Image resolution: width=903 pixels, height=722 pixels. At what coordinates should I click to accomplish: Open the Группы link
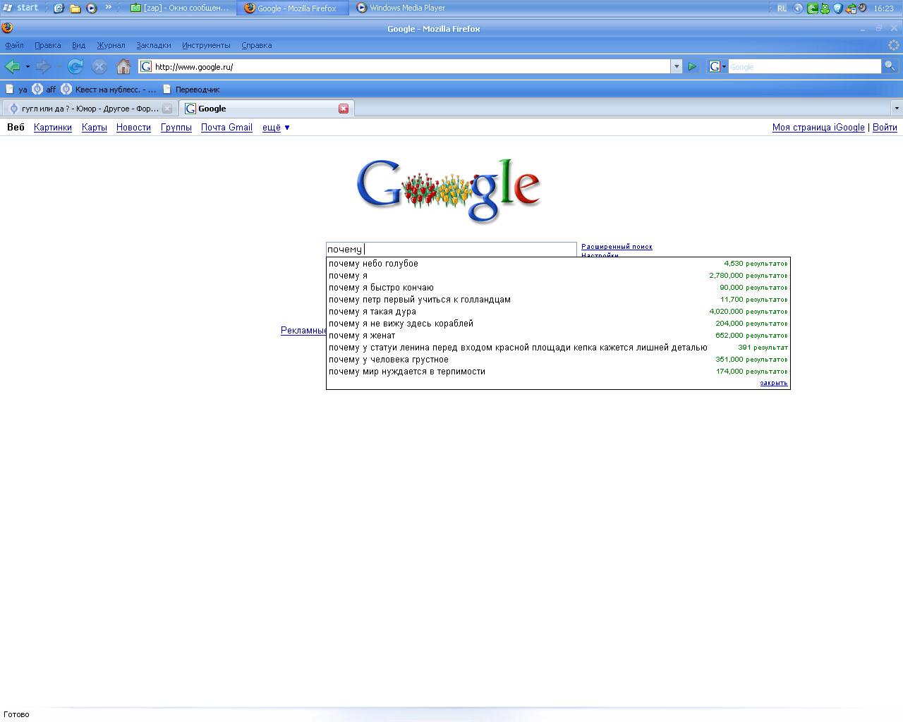pos(176,128)
